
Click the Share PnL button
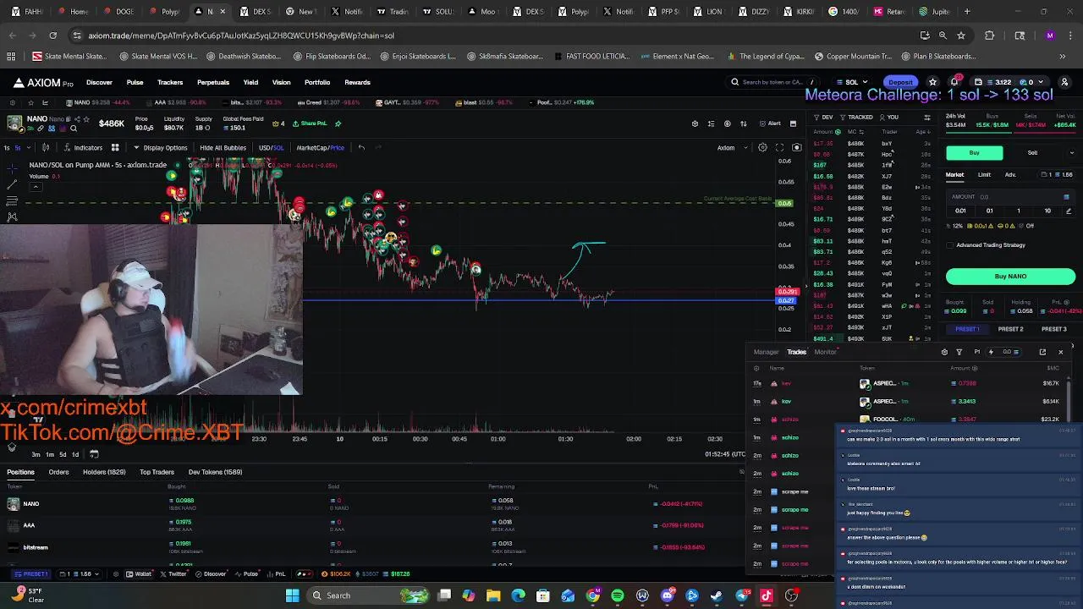click(310, 123)
